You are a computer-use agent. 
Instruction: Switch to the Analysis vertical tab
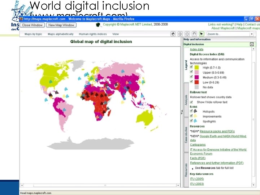pyautogui.click(x=186, y=100)
